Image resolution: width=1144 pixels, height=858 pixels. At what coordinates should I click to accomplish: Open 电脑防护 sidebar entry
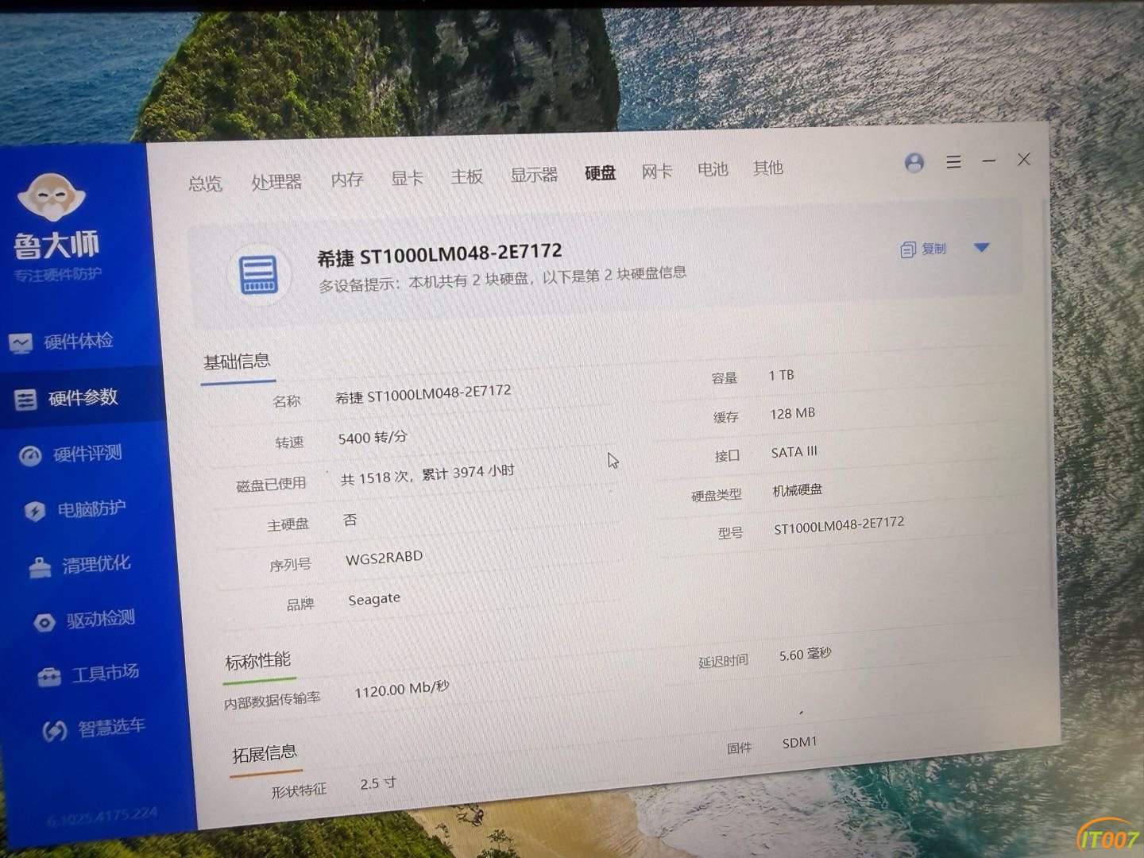tap(91, 508)
